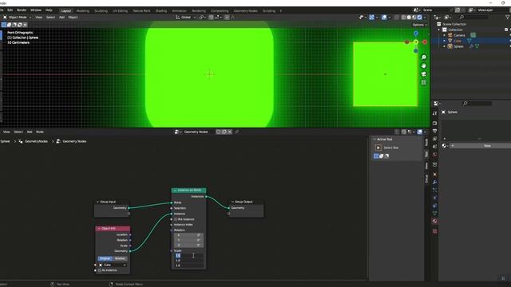
Task: Click the outliner filter funnel icon
Action: point(508,17)
